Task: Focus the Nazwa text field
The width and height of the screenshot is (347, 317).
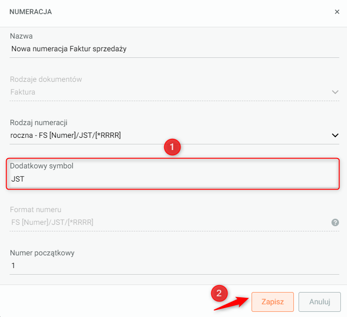Action: click(174, 48)
